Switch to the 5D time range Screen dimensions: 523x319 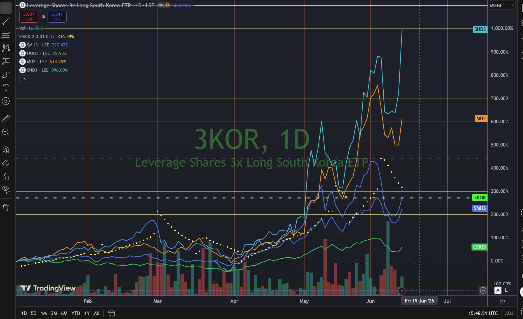coord(34,313)
